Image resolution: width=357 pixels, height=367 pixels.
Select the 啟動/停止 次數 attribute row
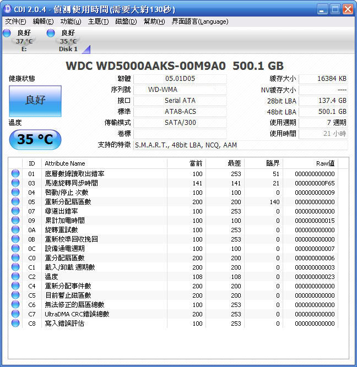coord(174,193)
